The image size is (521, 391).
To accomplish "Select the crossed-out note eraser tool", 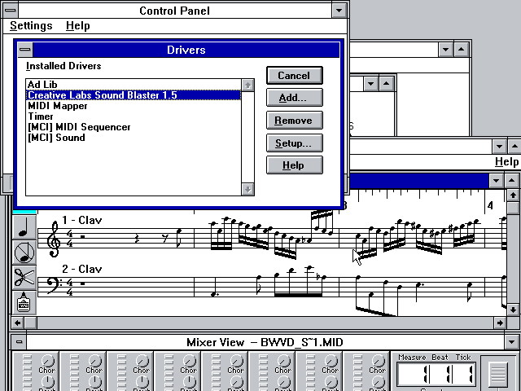I will 24,253.
